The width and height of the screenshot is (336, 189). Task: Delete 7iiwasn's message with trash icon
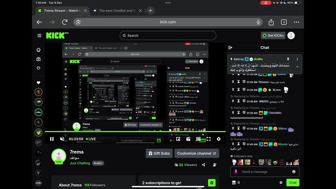[x=233, y=82]
